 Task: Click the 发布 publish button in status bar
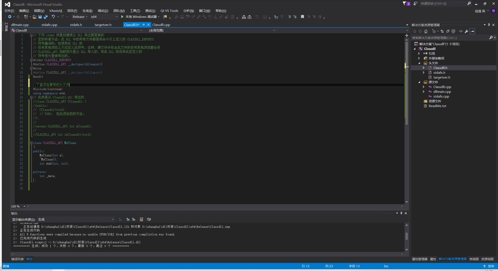[488, 266]
